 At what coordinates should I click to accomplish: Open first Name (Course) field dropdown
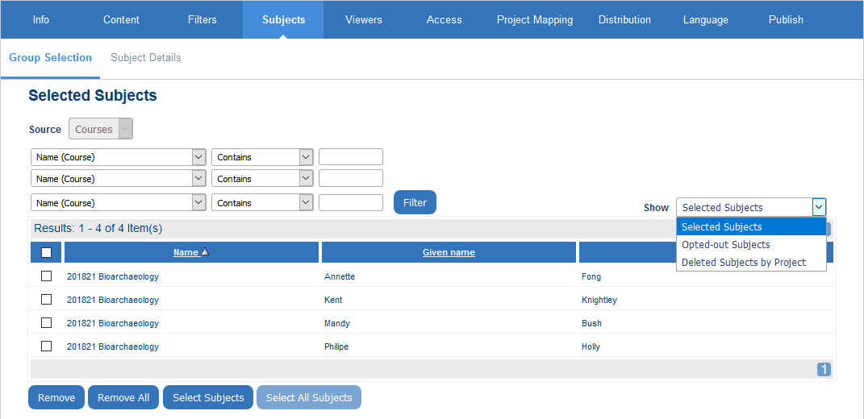pos(119,157)
